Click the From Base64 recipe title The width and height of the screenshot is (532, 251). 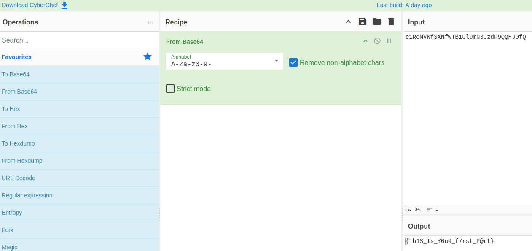click(x=185, y=42)
